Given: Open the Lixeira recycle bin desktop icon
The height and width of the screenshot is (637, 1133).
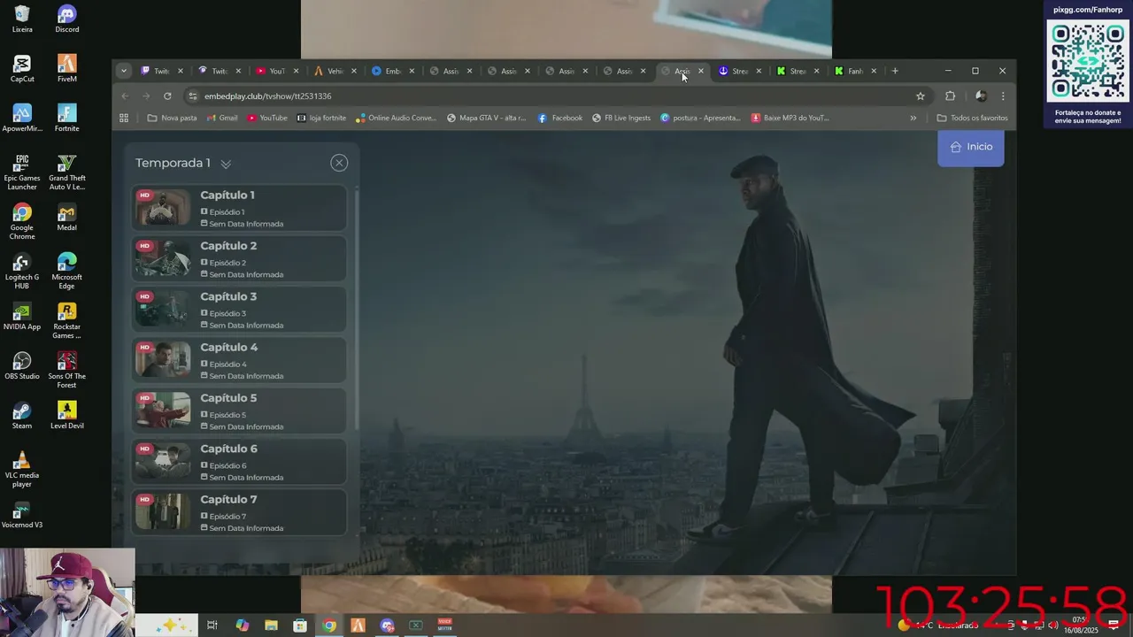Looking at the screenshot, I should click(22, 19).
